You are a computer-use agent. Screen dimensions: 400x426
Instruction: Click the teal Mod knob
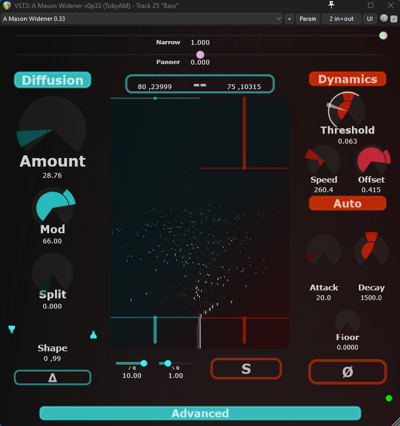(x=53, y=206)
